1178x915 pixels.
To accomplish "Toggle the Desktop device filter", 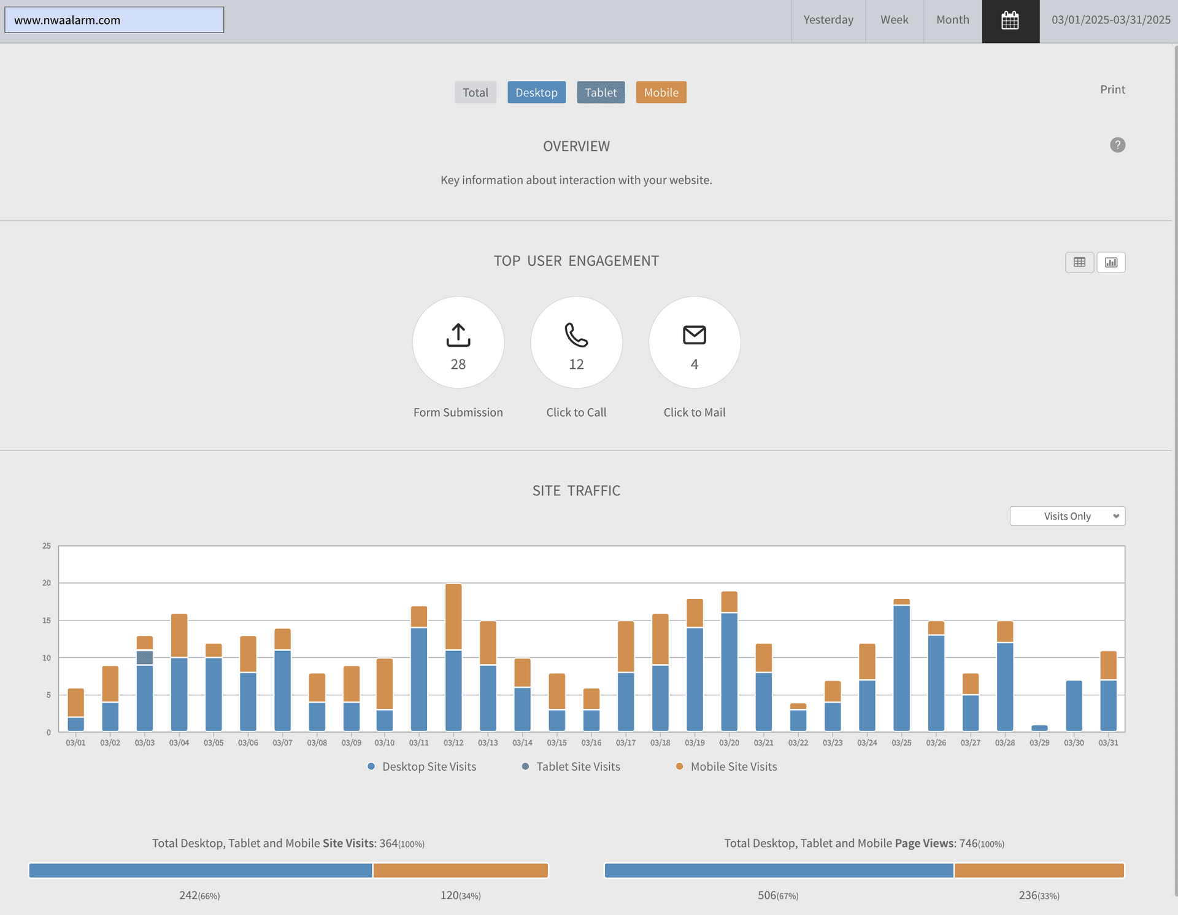I will (x=536, y=93).
